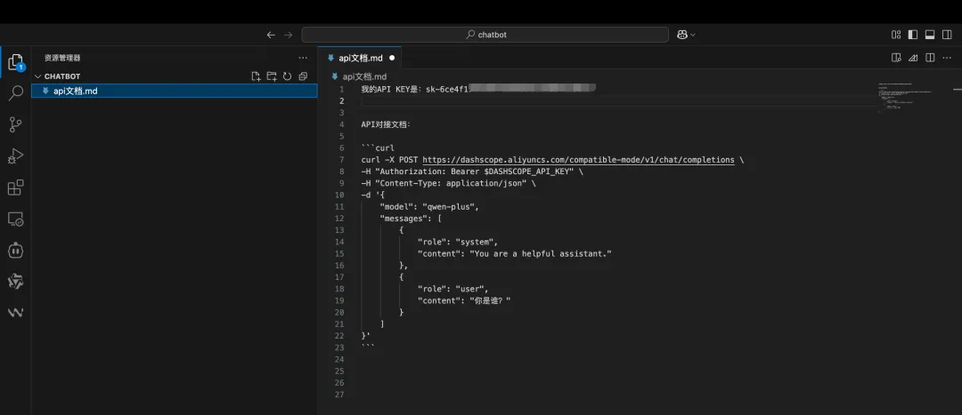Open the Copilot dropdown chevron

693,35
